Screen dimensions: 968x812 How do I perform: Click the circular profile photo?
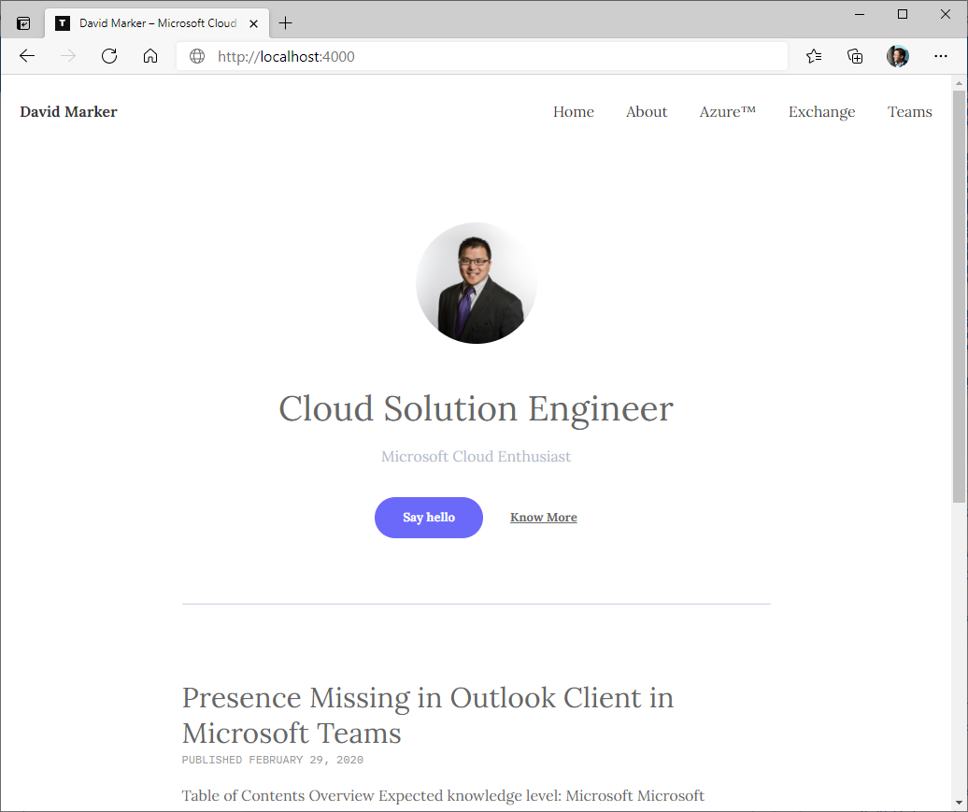tap(476, 283)
